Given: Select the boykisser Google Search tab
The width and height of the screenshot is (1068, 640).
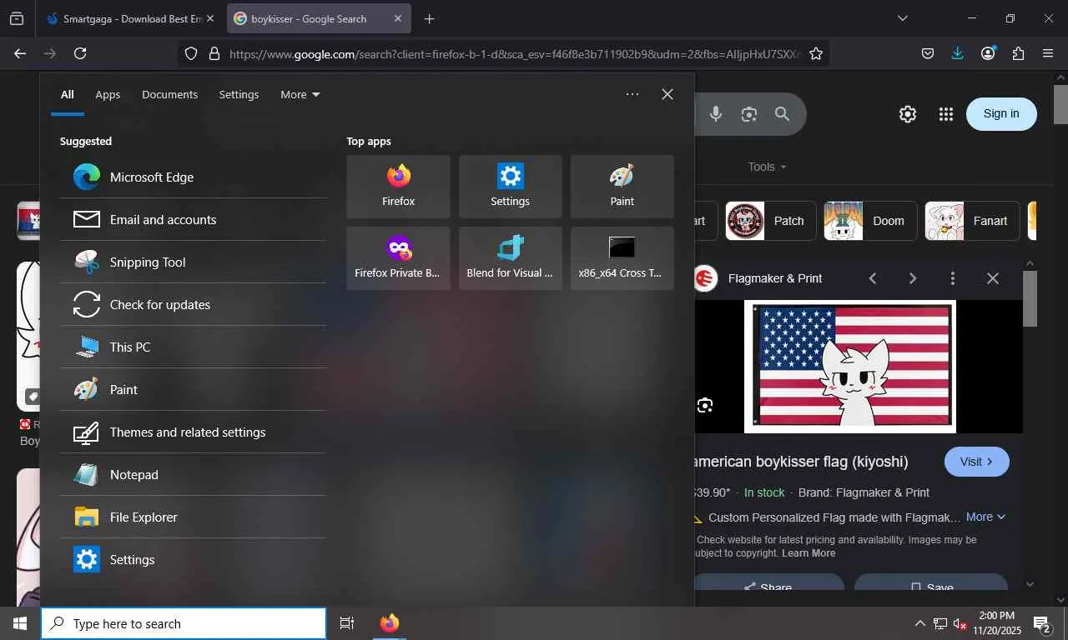Looking at the screenshot, I should click(318, 18).
